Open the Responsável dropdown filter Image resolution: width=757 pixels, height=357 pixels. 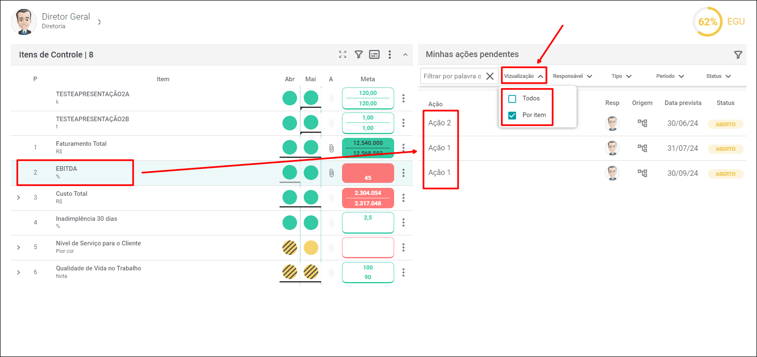tap(572, 76)
